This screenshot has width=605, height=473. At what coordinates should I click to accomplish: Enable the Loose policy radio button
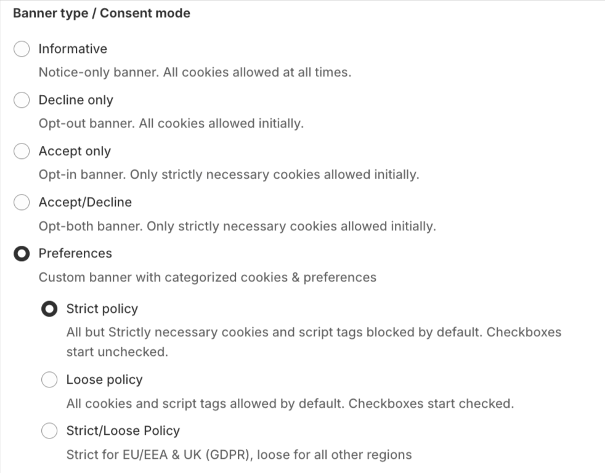(49, 380)
